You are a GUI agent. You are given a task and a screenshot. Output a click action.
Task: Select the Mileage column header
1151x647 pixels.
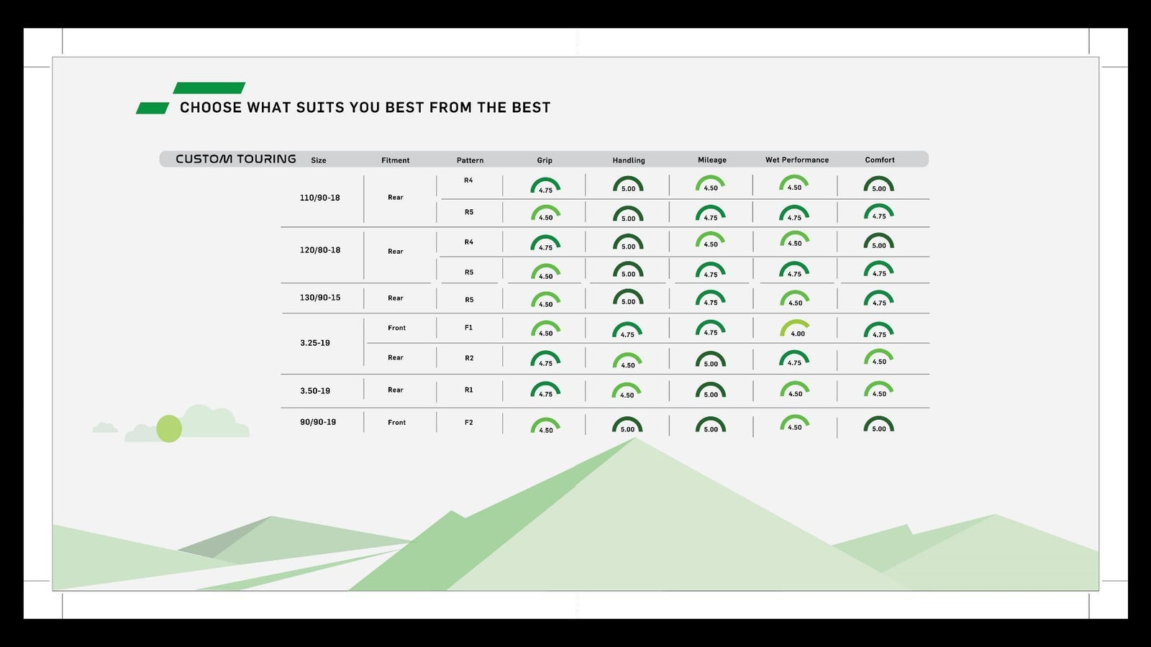[x=711, y=160]
